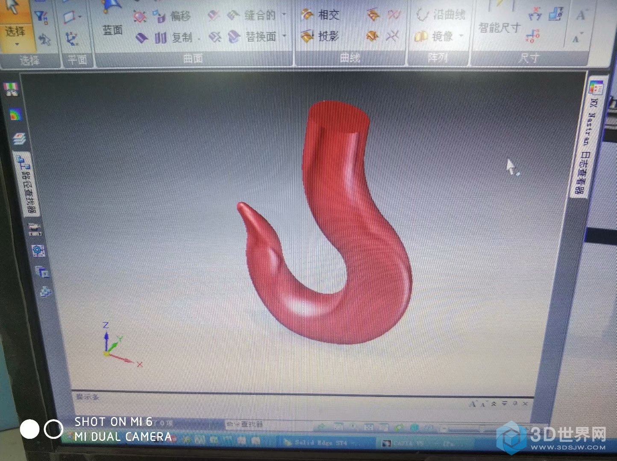Click the coordinate system icon in 平面 group

(x=72, y=39)
